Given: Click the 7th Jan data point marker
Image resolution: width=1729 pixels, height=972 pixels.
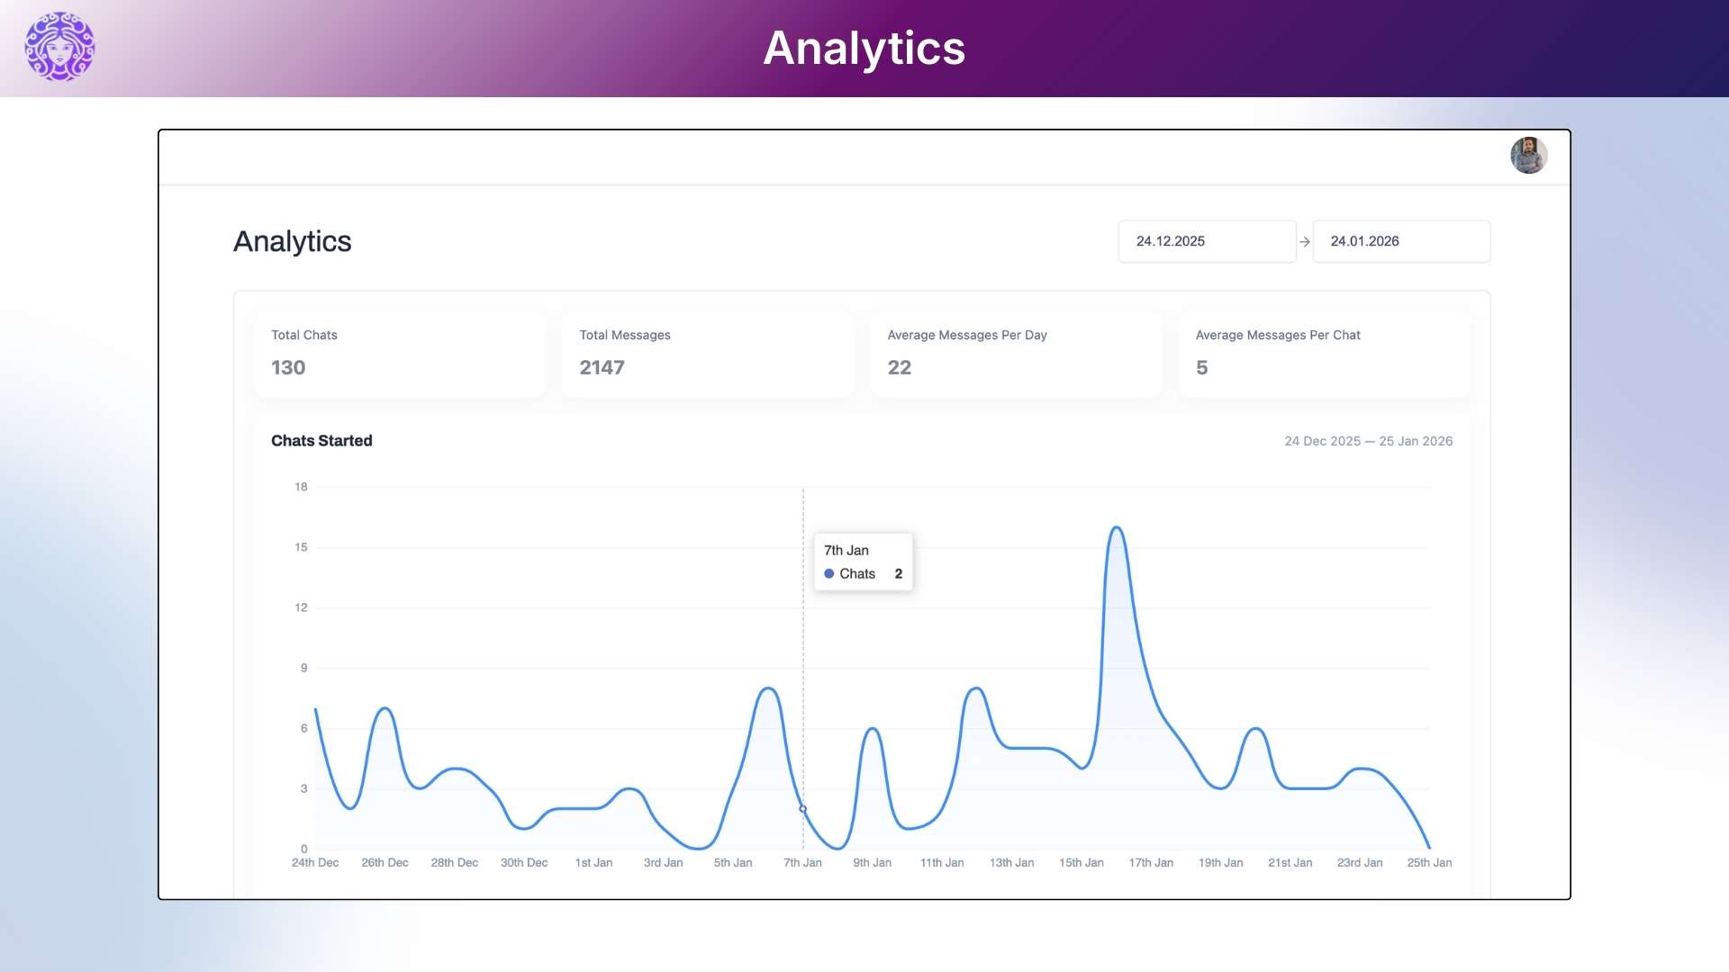Looking at the screenshot, I should click(x=803, y=809).
